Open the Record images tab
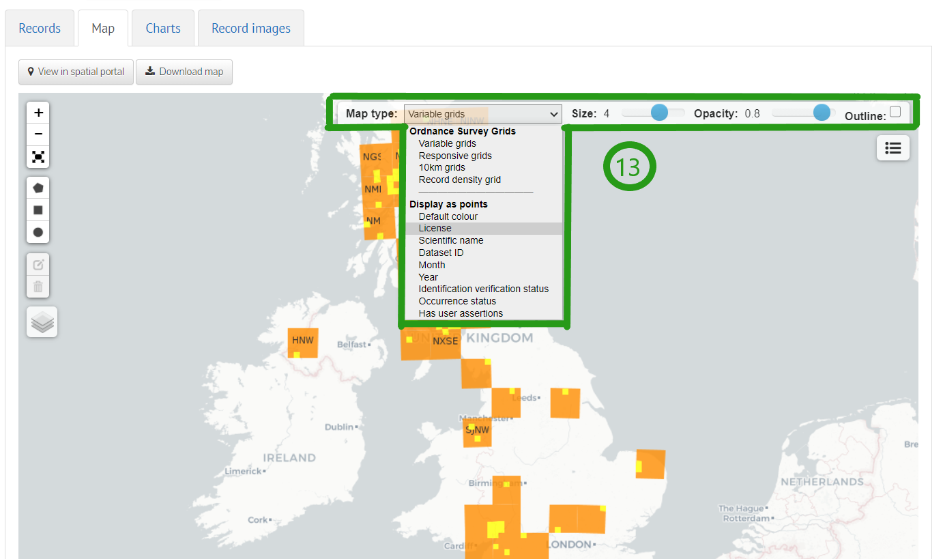943x559 pixels. pyautogui.click(x=250, y=27)
